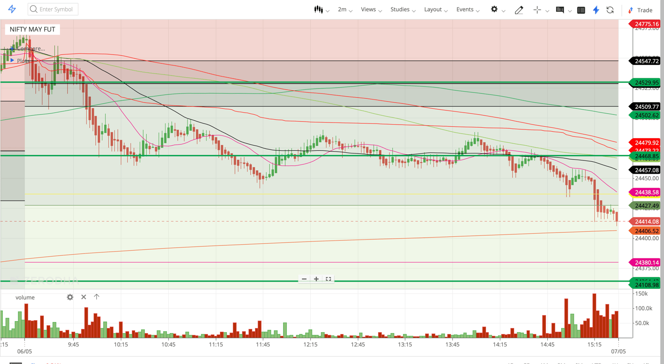Close the volume panel with X
The width and height of the screenshot is (664, 364).
pyautogui.click(x=83, y=297)
